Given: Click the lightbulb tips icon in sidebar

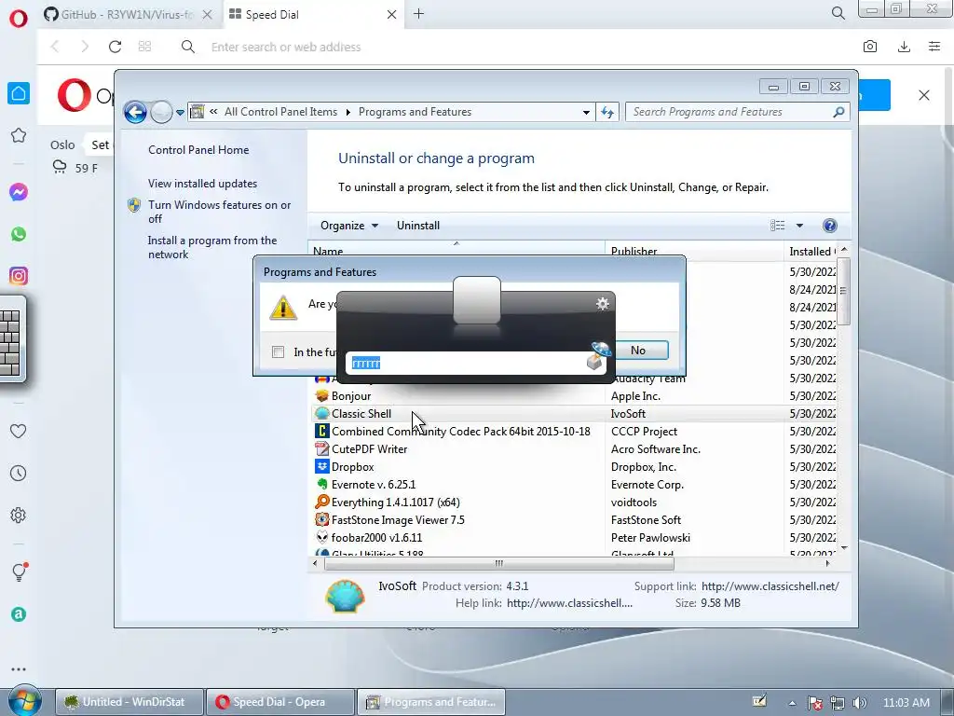Looking at the screenshot, I should pyautogui.click(x=19, y=571).
